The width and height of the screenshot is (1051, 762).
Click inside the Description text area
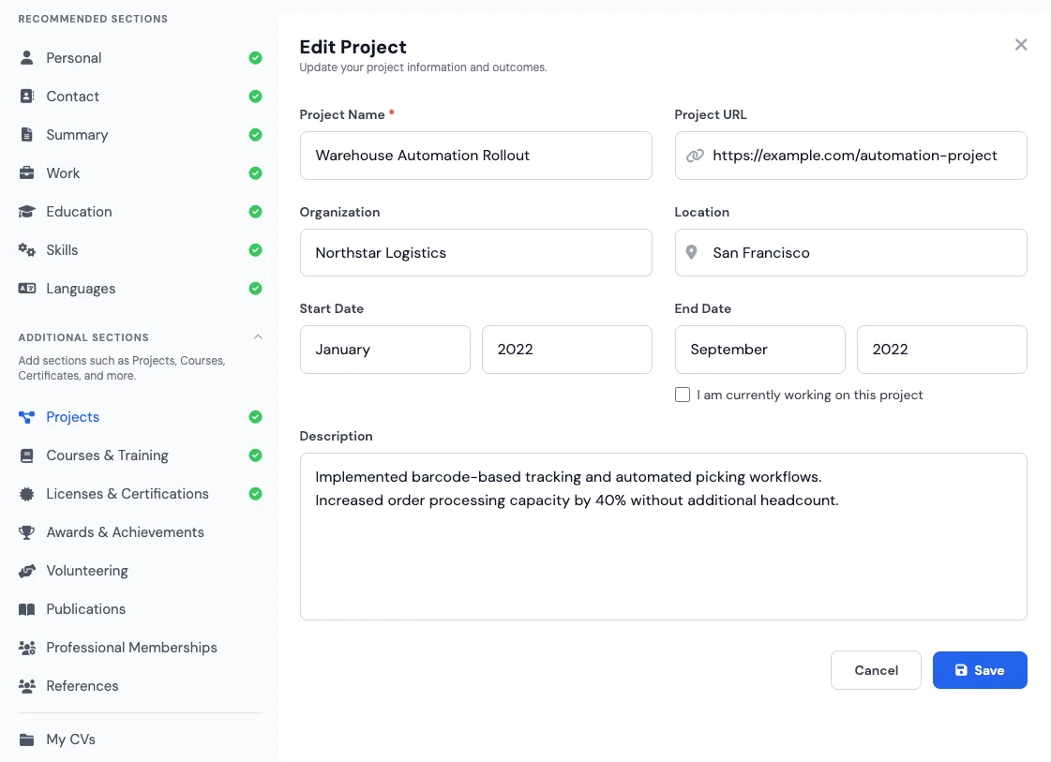pos(663,536)
